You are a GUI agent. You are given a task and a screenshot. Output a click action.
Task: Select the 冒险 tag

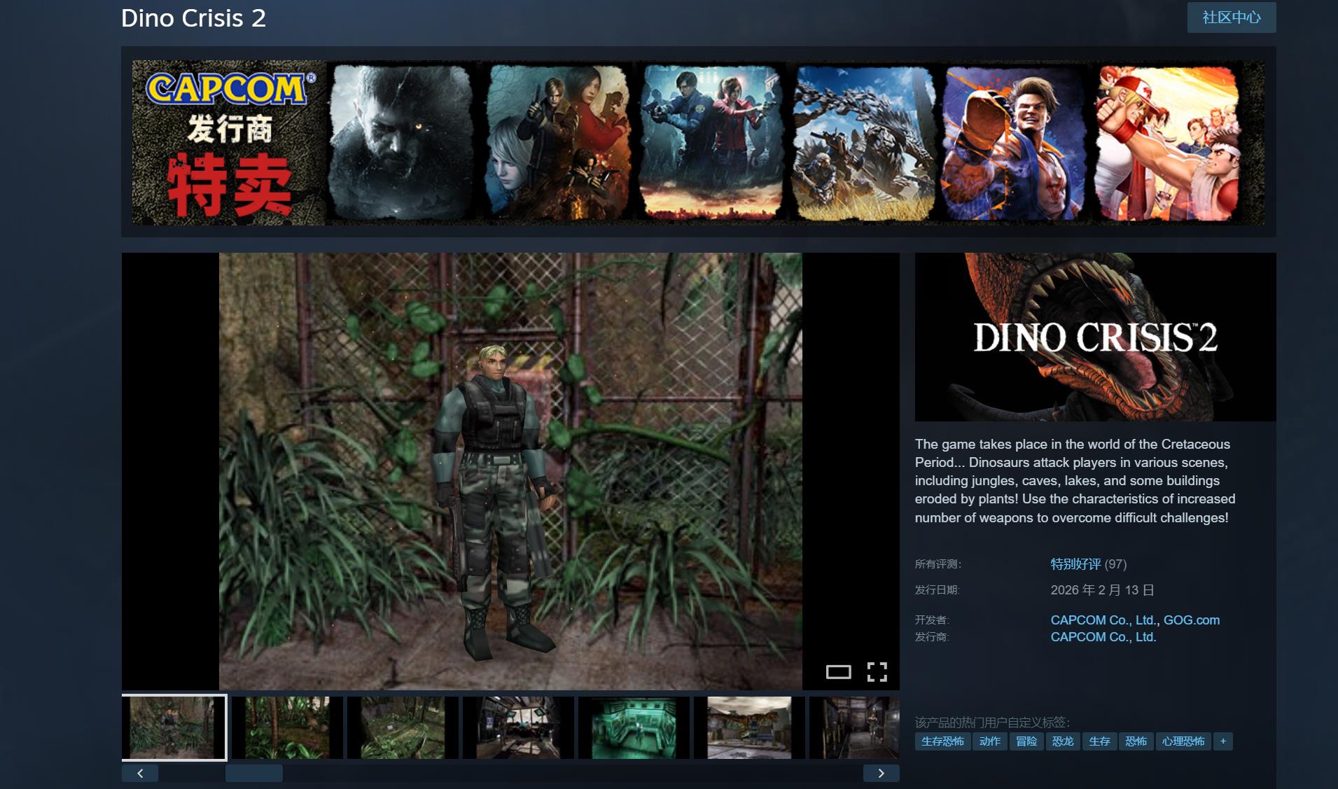(x=1026, y=741)
